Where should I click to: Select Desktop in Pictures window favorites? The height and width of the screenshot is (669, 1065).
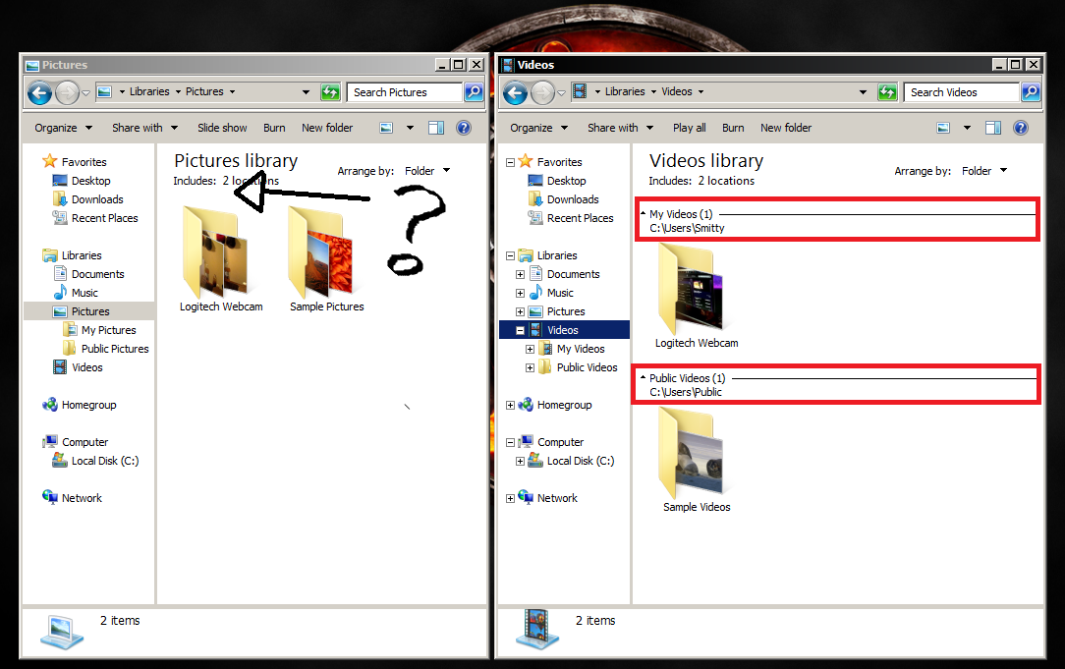[x=91, y=181]
